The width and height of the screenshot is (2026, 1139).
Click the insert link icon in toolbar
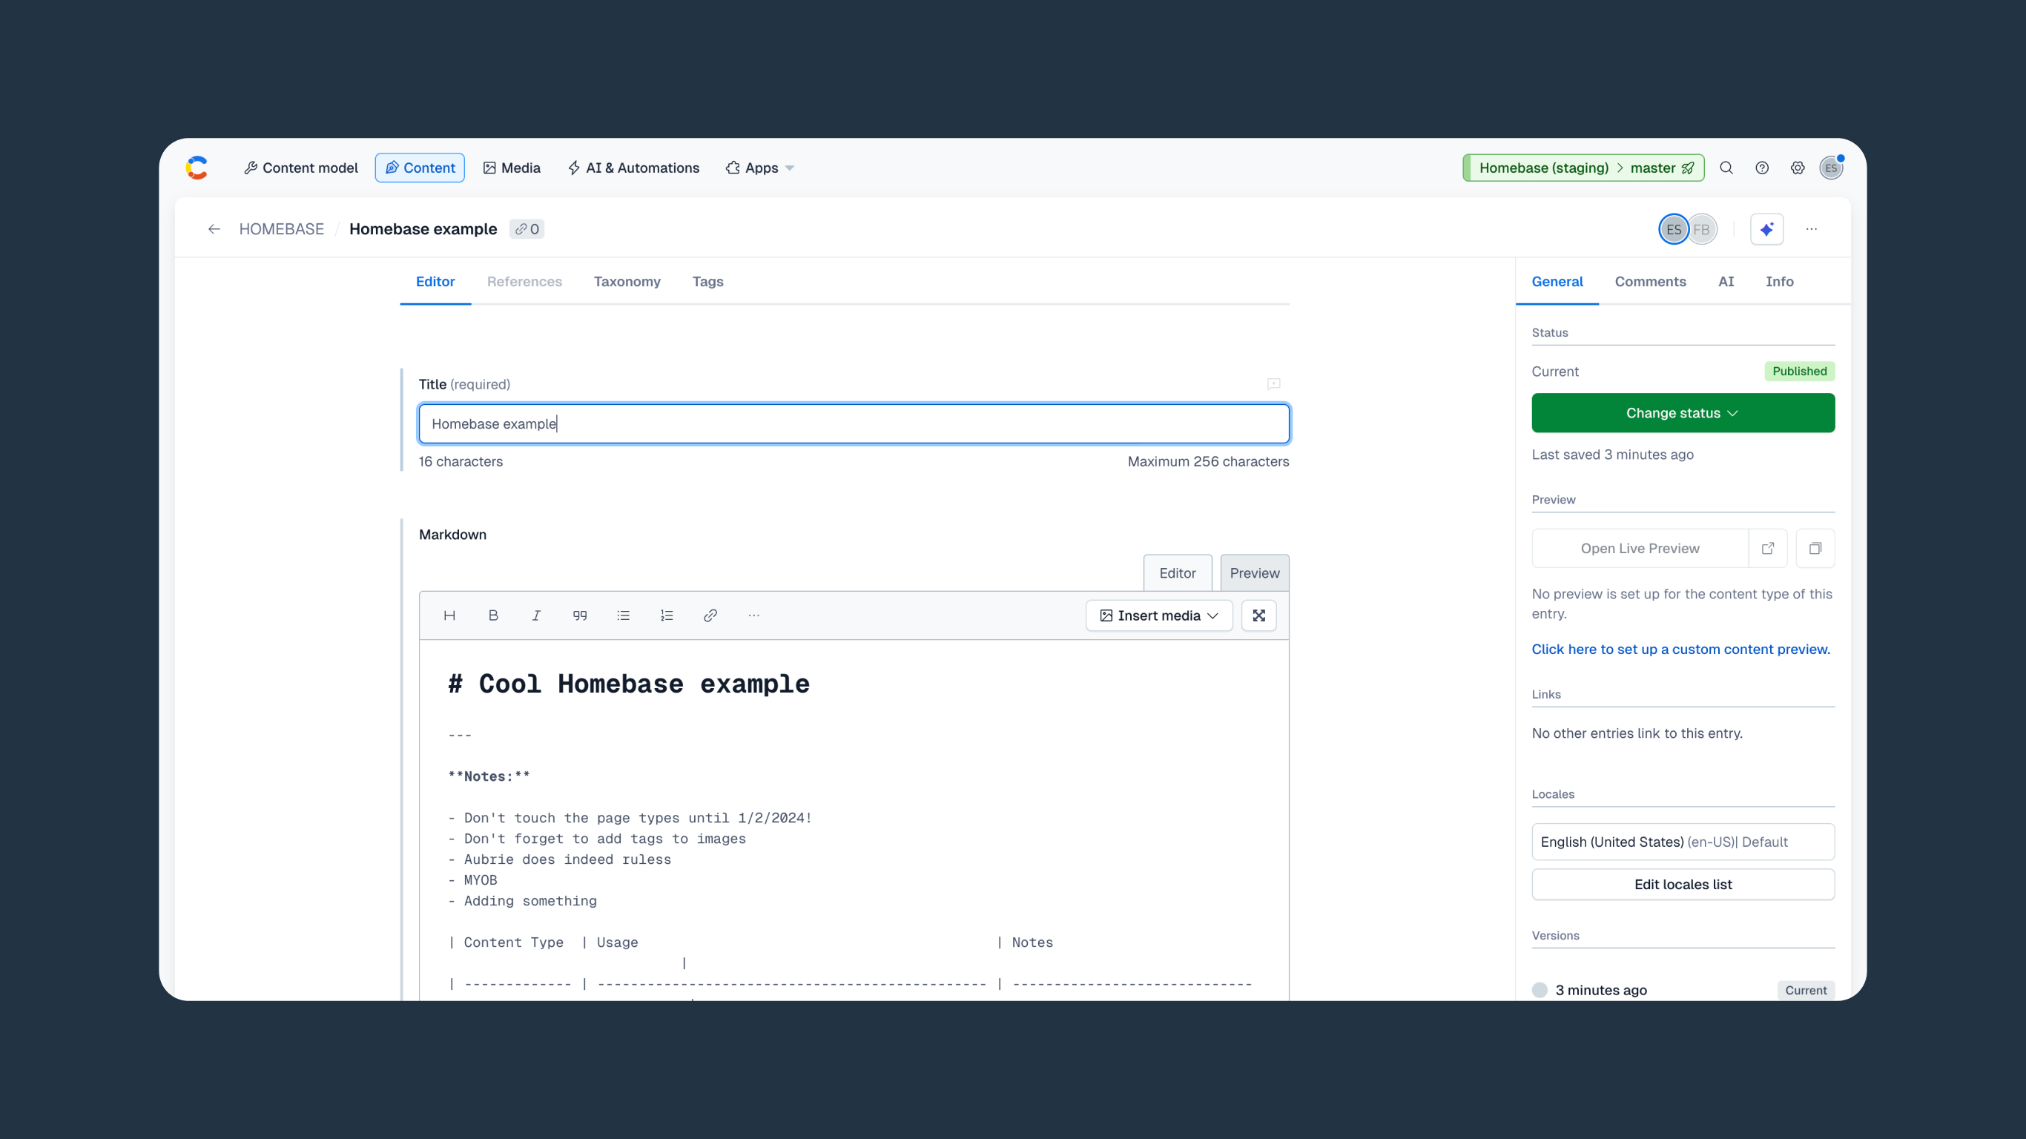click(x=710, y=615)
